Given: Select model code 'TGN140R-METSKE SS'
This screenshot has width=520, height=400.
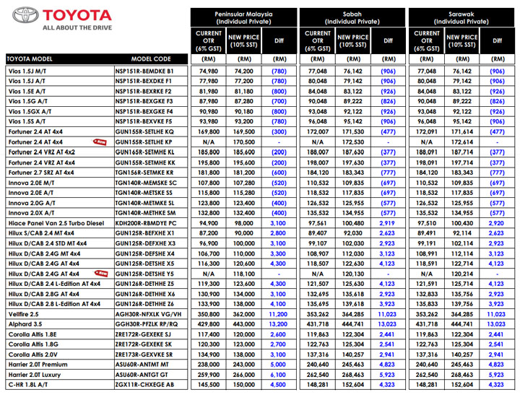Looking at the screenshot, I should pyautogui.click(x=144, y=193).
